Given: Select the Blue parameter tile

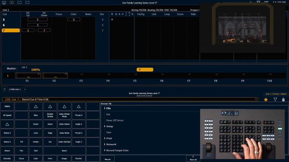Looking at the screenshot, I should pos(36,115).
